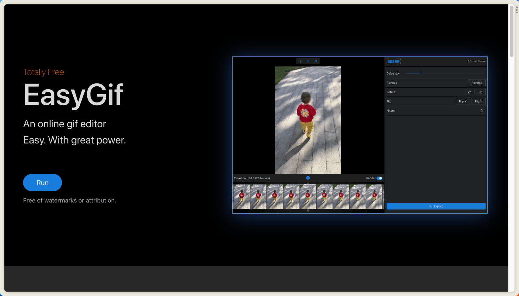Click the Delay slider handle
The image size is (519, 296).
[421, 73]
